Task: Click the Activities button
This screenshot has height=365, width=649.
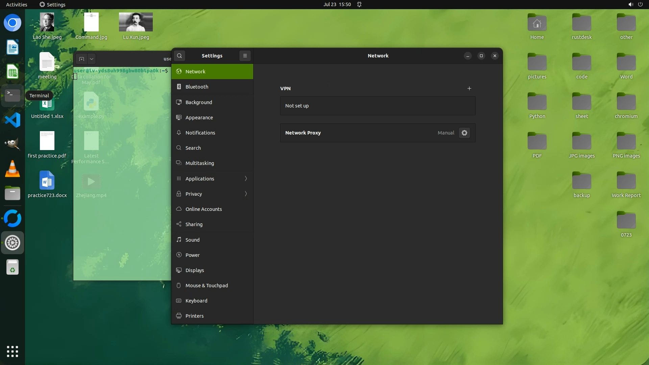Action: pyautogui.click(x=17, y=4)
